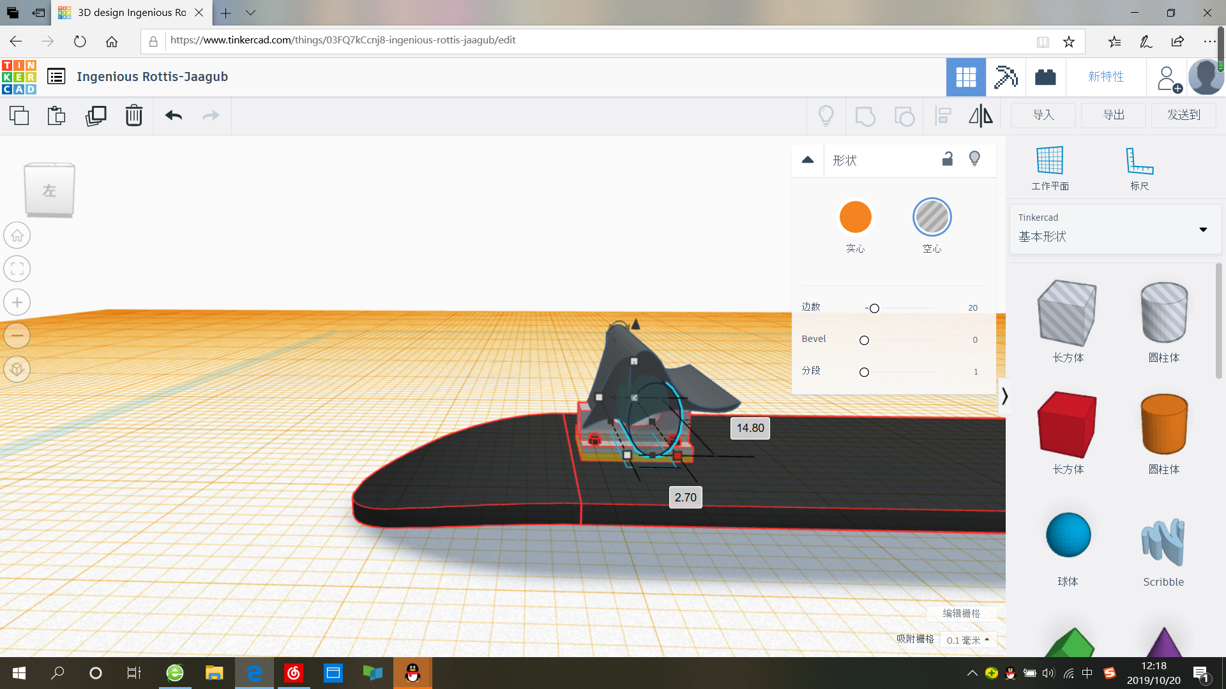Click the Edit Grid button
The image size is (1226, 689).
pos(961,613)
